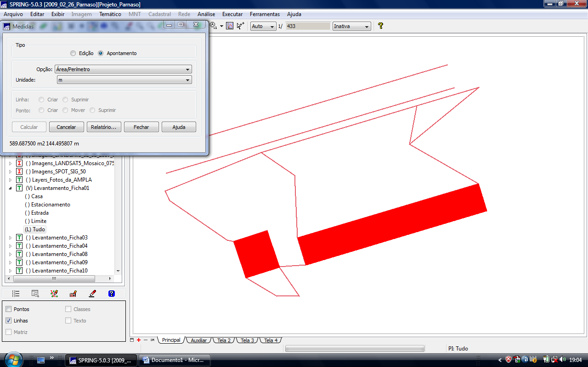Enable the Pontos checkbox
The width and height of the screenshot is (588, 367).
pyautogui.click(x=9, y=309)
